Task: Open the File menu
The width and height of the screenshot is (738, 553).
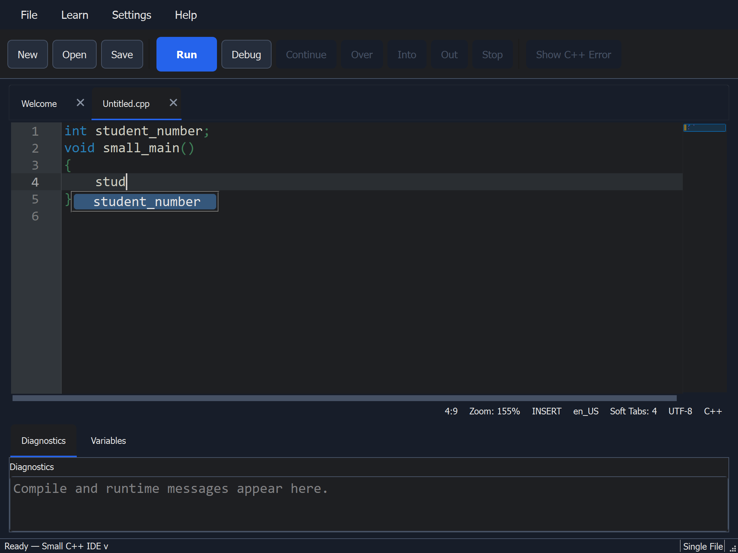Action: pos(29,15)
